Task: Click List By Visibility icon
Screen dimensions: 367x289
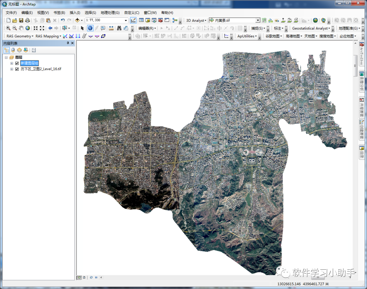Action: pyautogui.click(x=19, y=50)
